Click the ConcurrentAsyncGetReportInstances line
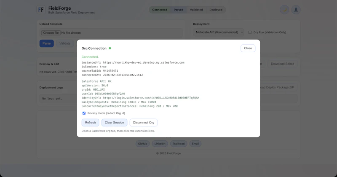 130,106
